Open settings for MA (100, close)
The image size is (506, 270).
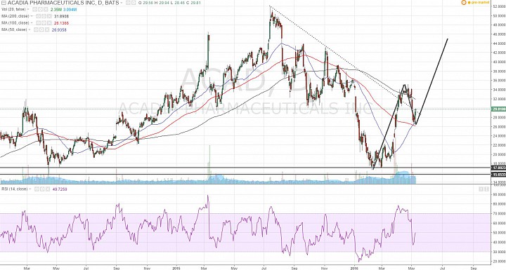[x=44, y=23]
